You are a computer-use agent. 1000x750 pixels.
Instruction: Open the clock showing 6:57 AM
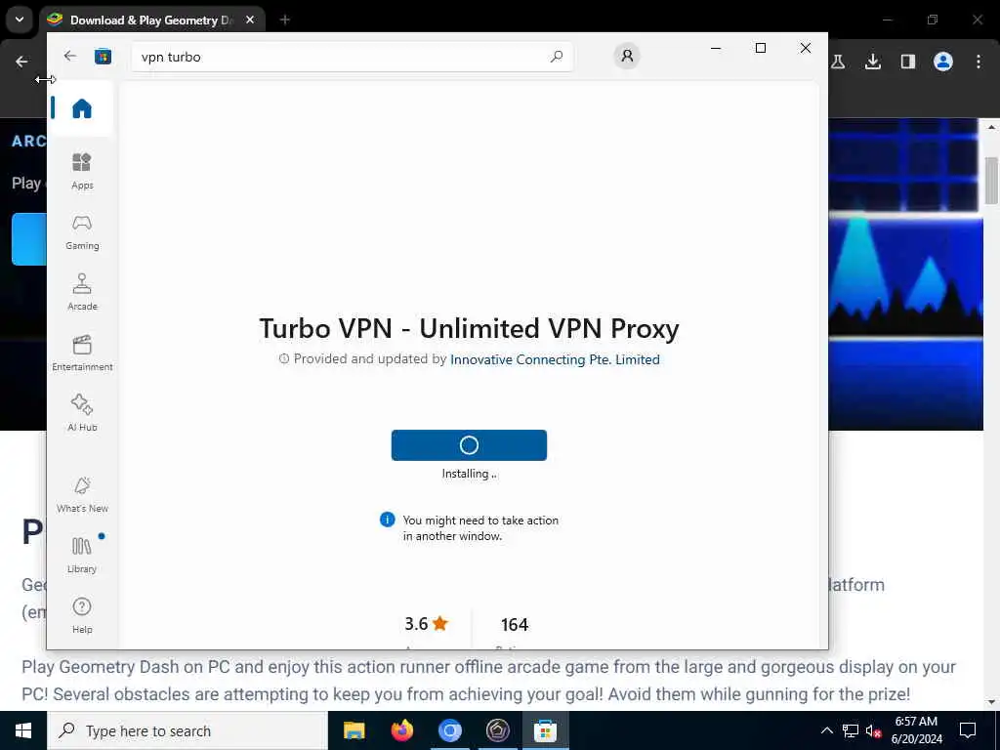[x=916, y=730]
